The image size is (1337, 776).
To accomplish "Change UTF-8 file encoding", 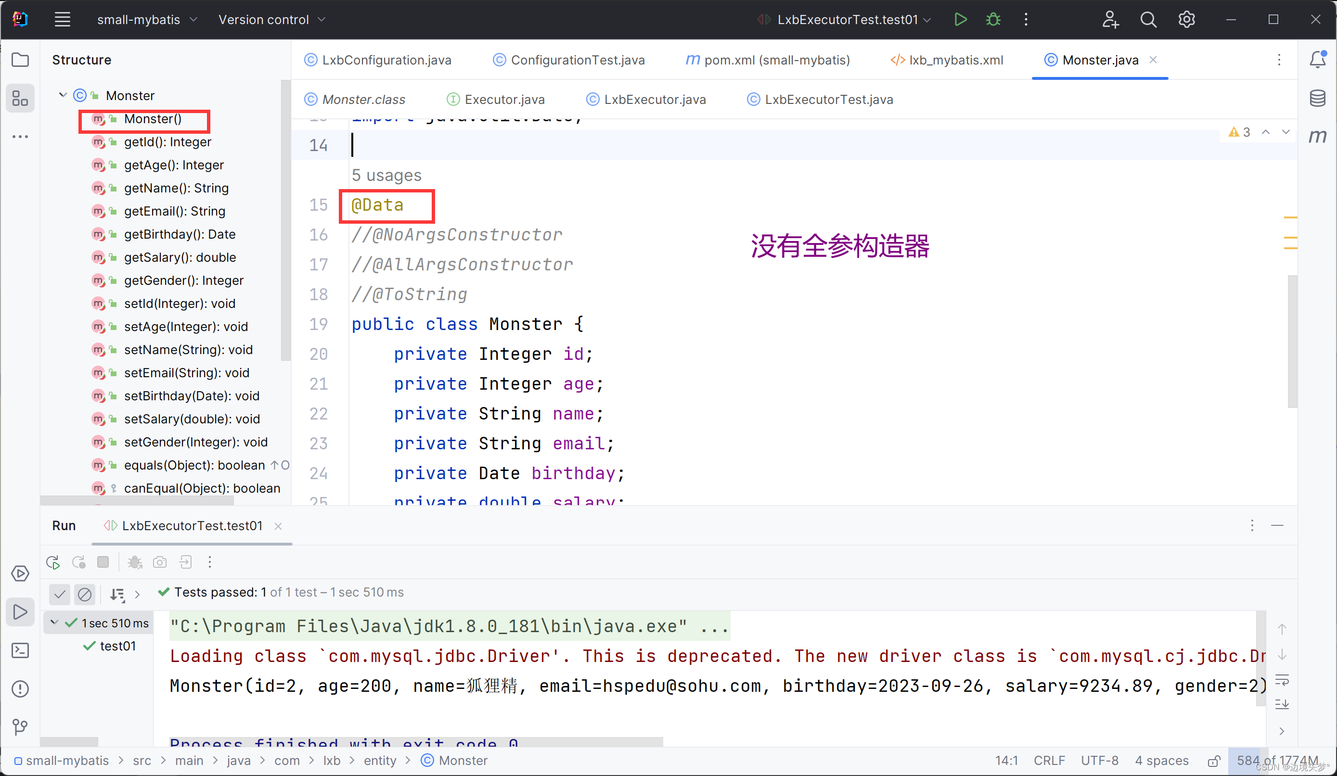I will click(1100, 761).
